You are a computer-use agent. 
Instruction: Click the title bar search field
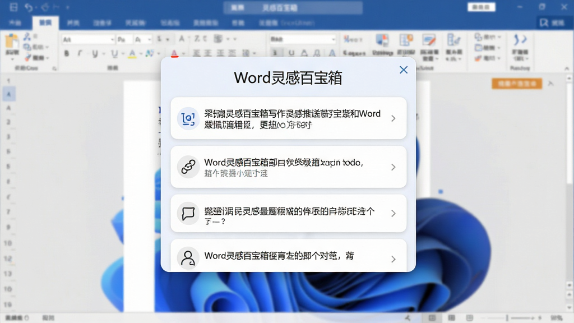(x=293, y=7)
